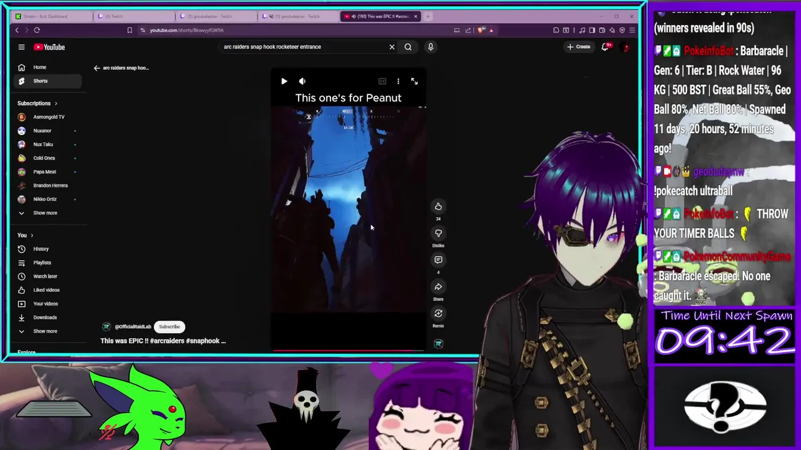Run the search with the magnifier button
The width and height of the screenshot is (801, 450).
click(408, 47)
